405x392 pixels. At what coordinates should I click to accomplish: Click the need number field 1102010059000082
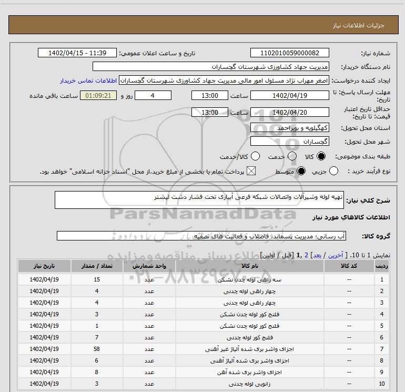(x=289, y=53)
